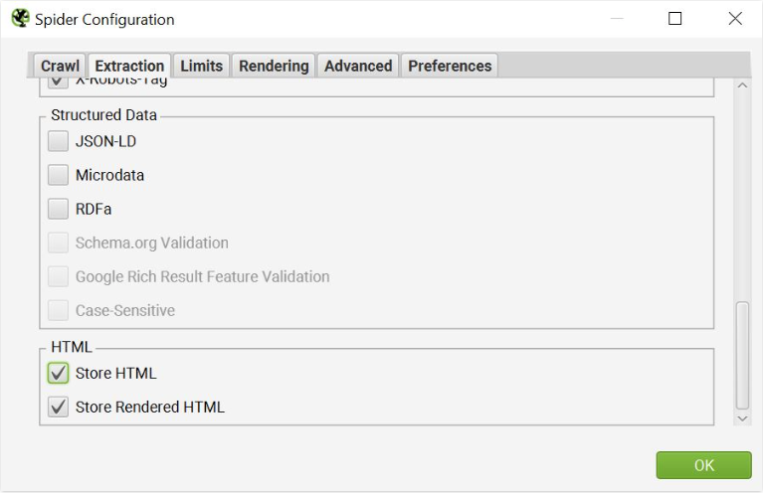Open the Extraction tab

pyautogui.click(x=129, y=66)
